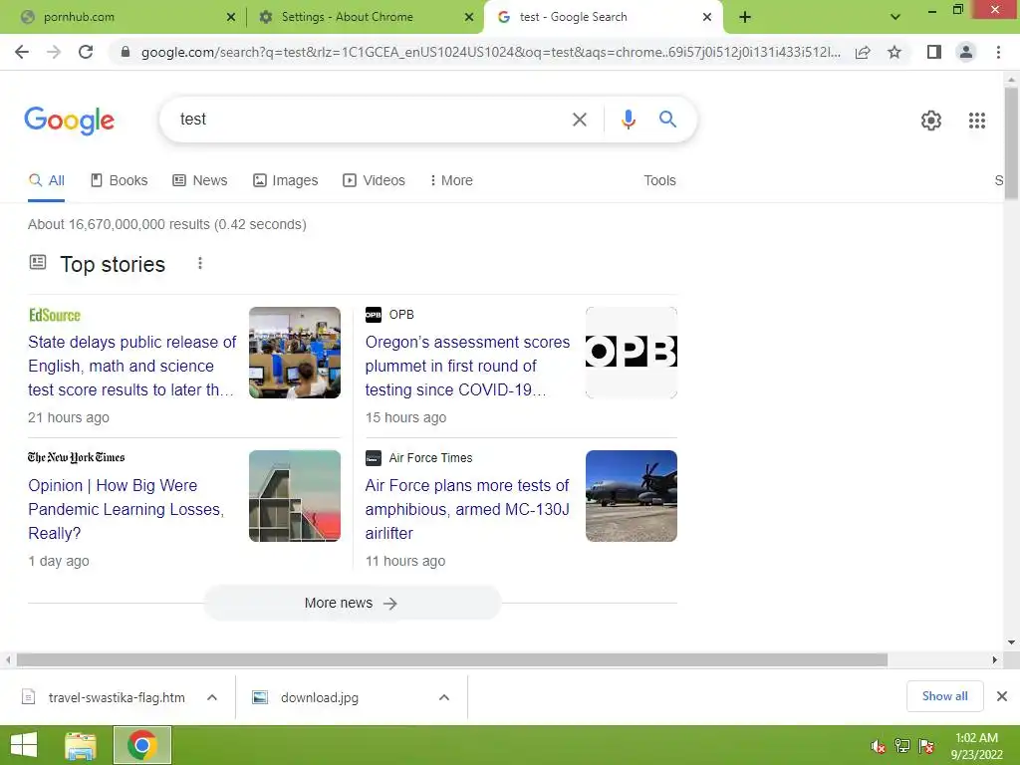Switch to Videos results

375,180
